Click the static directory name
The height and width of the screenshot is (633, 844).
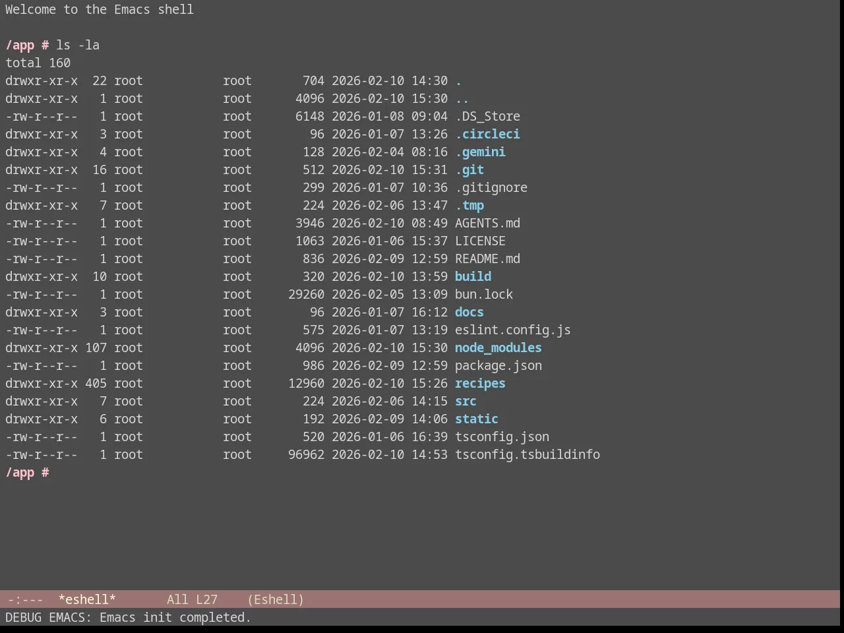point(477,419)
